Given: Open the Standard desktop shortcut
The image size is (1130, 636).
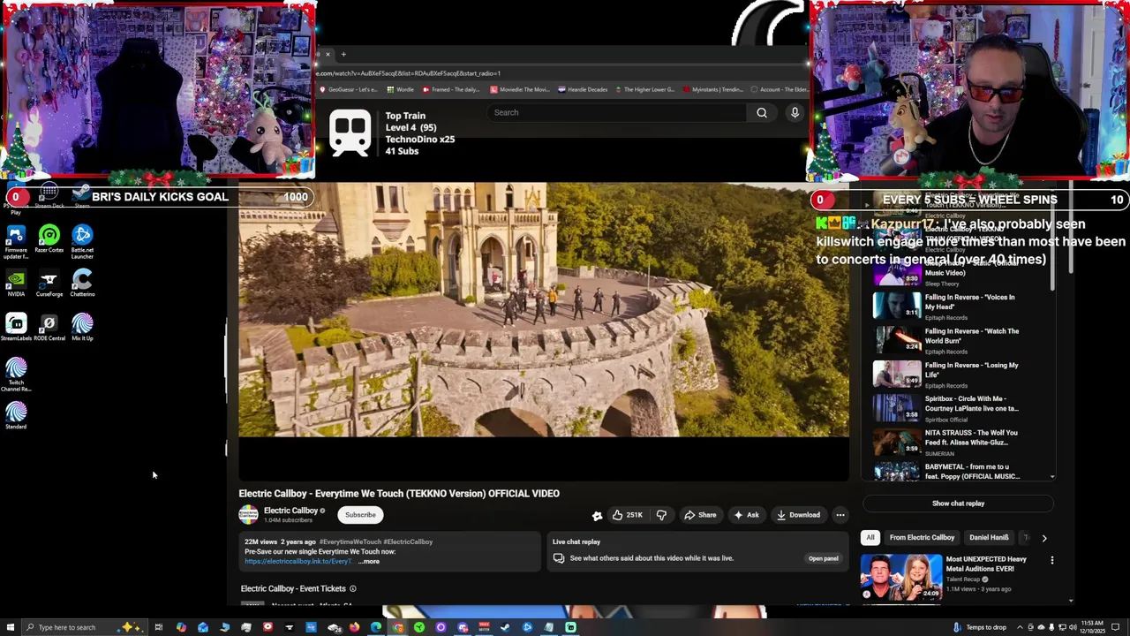Looking at the screenshot, I should pyautogui.click(x=16, y=416).
